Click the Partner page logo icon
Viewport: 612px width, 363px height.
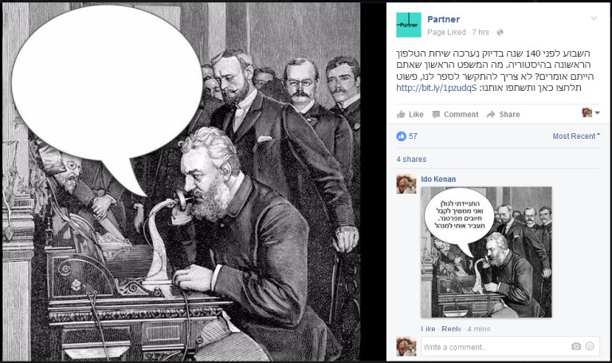tap(409, 25)
